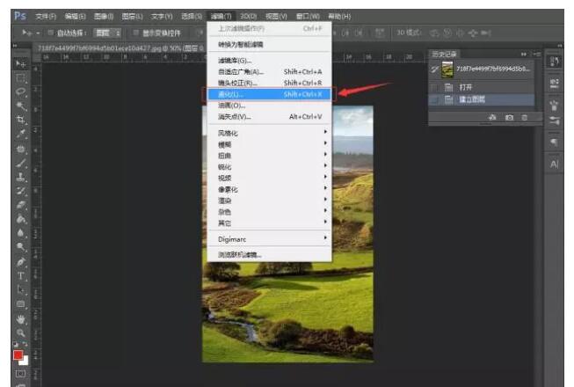Expand the Digimarc submenu
The image size is (574, 387).
pos(270,239)
